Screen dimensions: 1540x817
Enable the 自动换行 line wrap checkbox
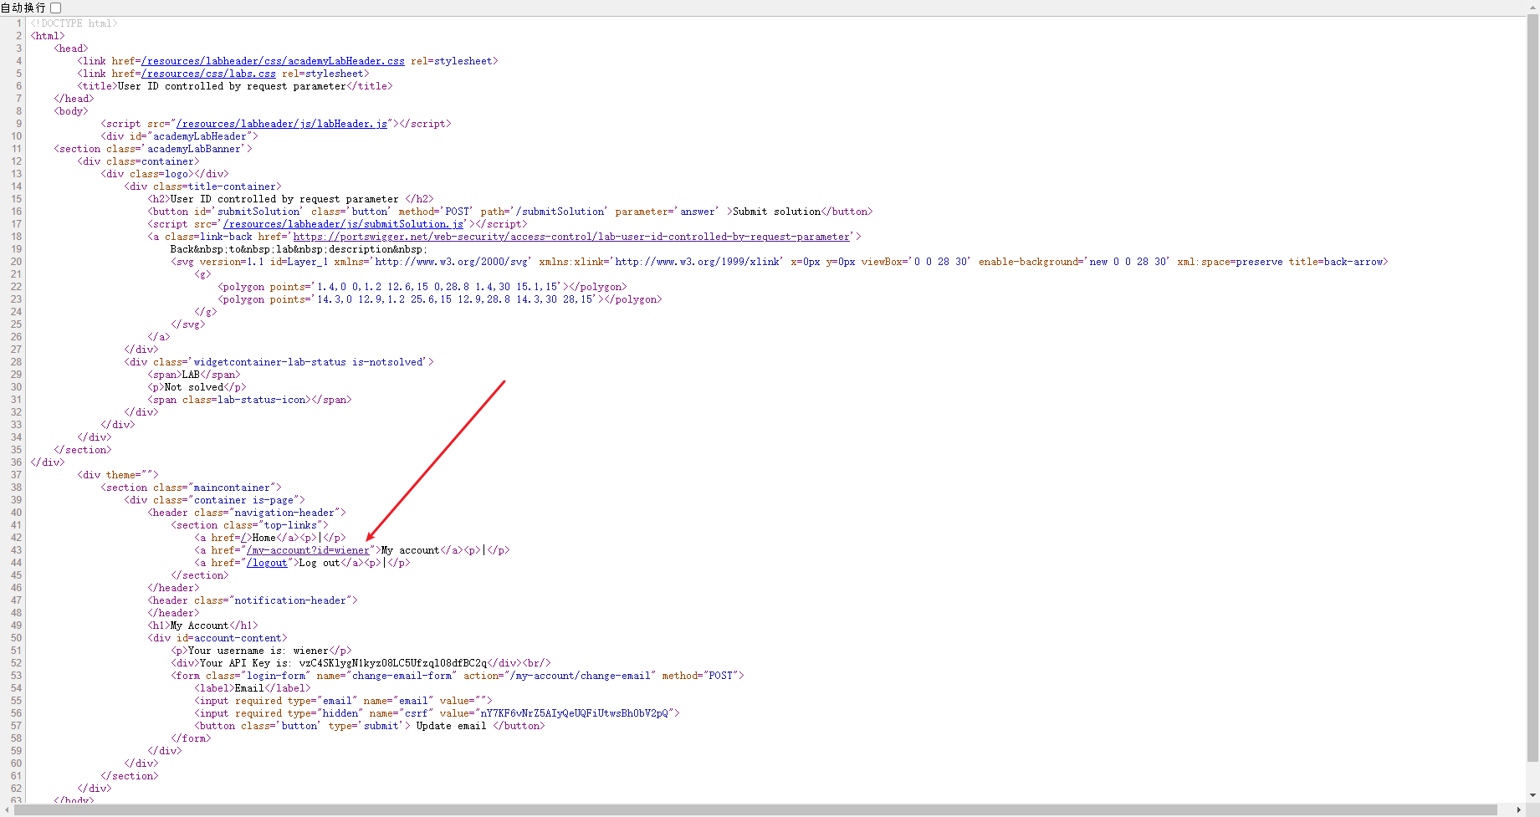[56, 8]
